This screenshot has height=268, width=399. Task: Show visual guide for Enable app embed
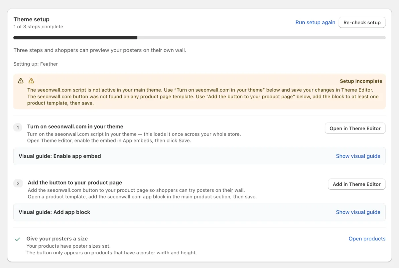(358, 156)
